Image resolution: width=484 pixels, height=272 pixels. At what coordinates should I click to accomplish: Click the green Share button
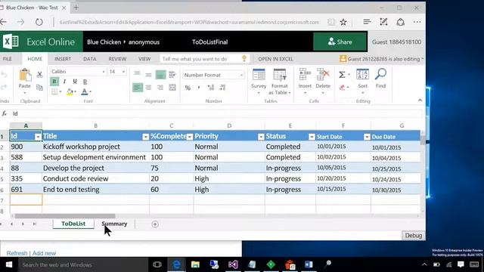[x=340, y=42]
